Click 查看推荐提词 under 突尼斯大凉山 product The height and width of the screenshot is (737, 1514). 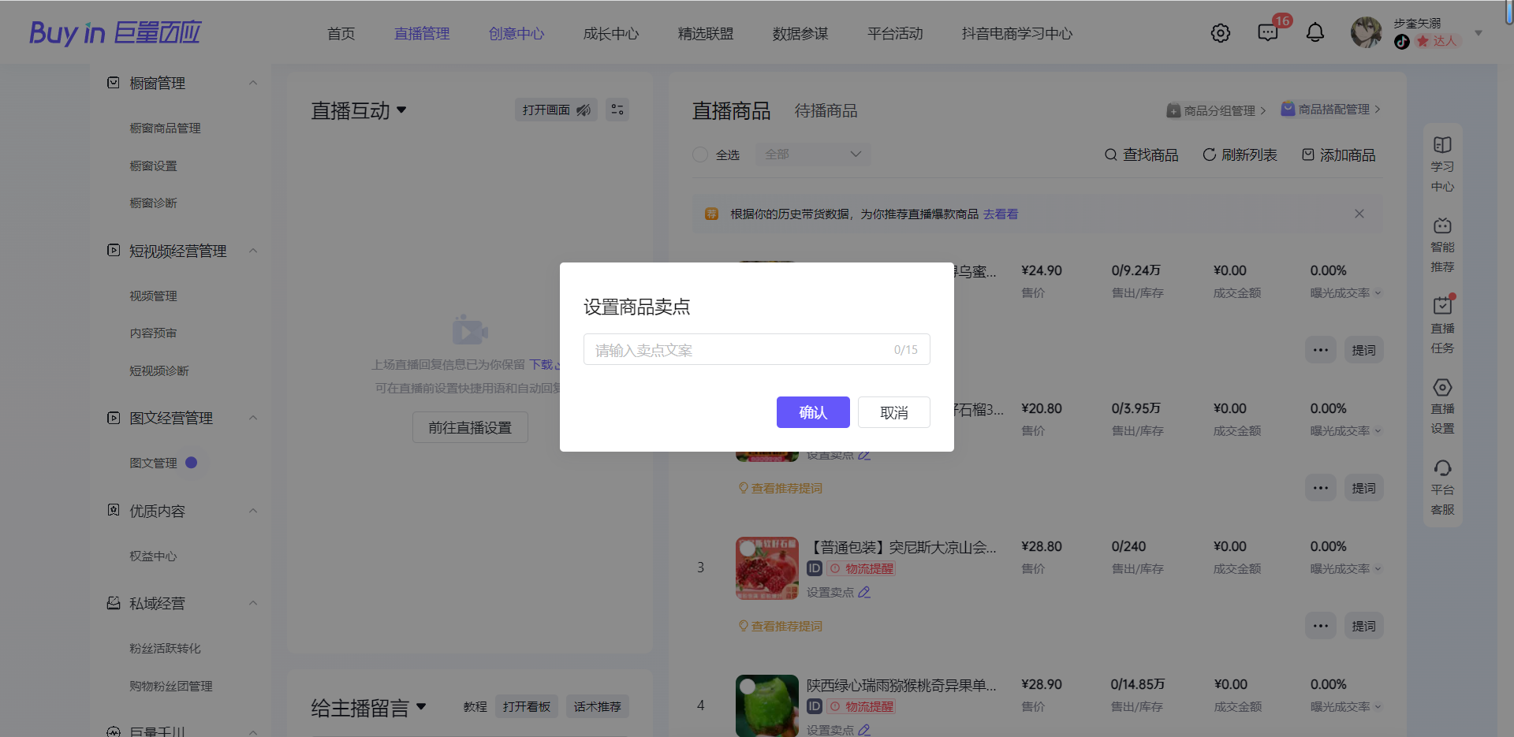click(780, 626)
